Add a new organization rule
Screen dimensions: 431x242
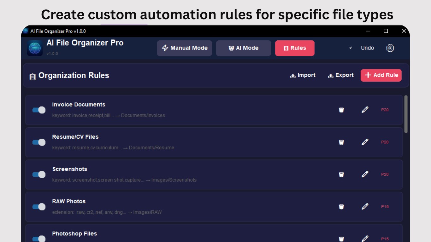tap(381, 75)
